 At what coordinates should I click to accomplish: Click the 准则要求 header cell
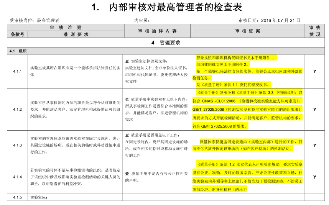76,34
